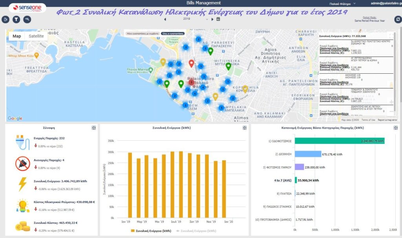Click the Μπαρ Μπεε Κιου restaurant marker
The width and height of the screenshot is (402, 238).
coord(37,55)
